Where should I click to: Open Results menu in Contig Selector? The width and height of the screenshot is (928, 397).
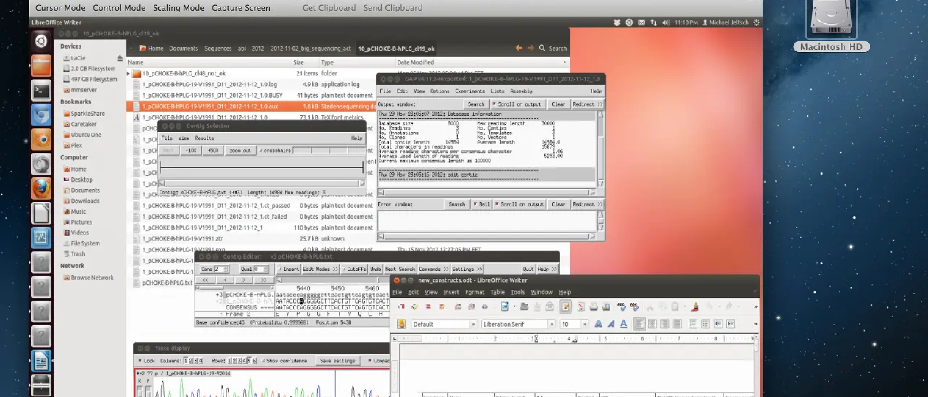pyautogui.click(x=204, y=138)
